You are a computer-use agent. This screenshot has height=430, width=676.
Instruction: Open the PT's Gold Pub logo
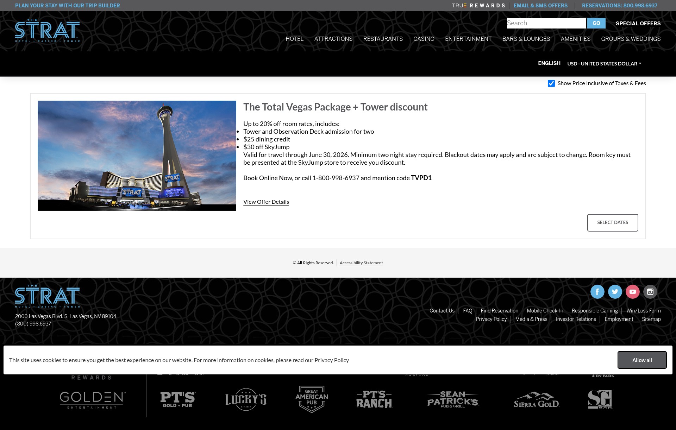pyautogui.click(x=178, y=400)
